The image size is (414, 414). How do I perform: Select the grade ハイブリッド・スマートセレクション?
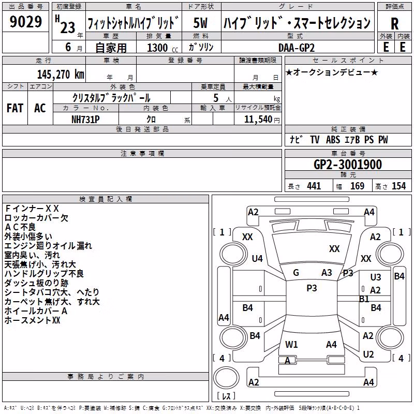[x=297, y=23]
